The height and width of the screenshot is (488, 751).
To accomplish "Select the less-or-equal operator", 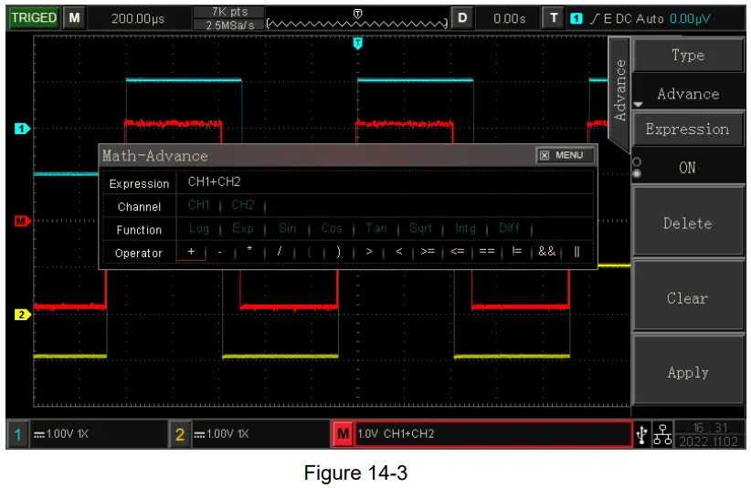I will (458, 252).
